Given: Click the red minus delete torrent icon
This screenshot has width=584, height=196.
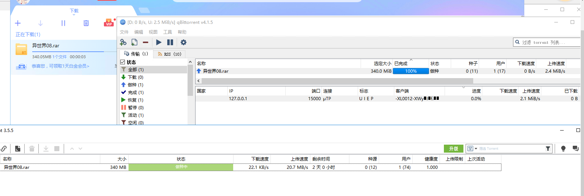Looking at the screenshot, I should 146,42.
